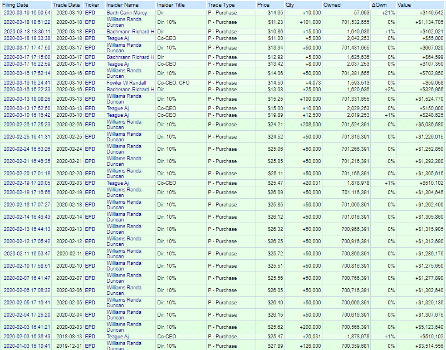Screen dimensions: 446x350
Task: Open filing 2020-02-26 17:25:23
Action: click(x=27, y=125)
